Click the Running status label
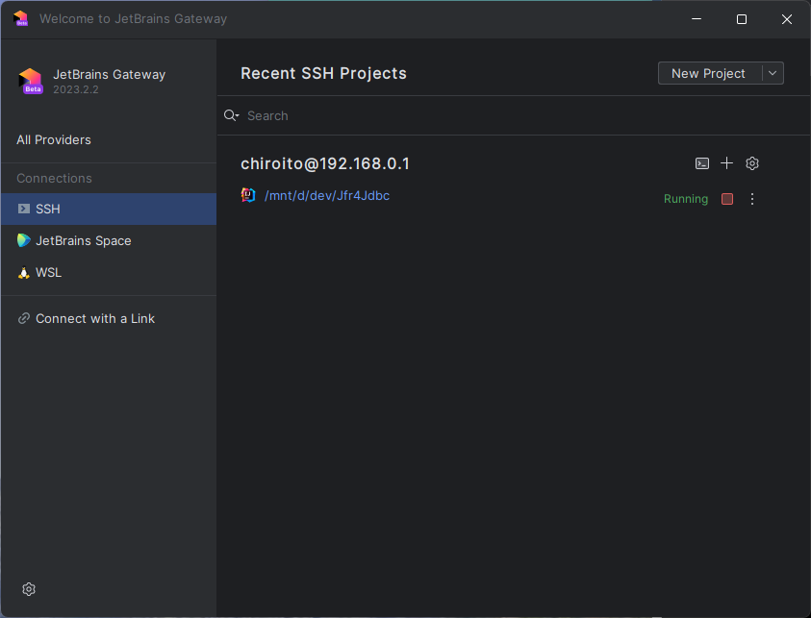The height and width of the screenshot is (618, 811). click(686, 199)
